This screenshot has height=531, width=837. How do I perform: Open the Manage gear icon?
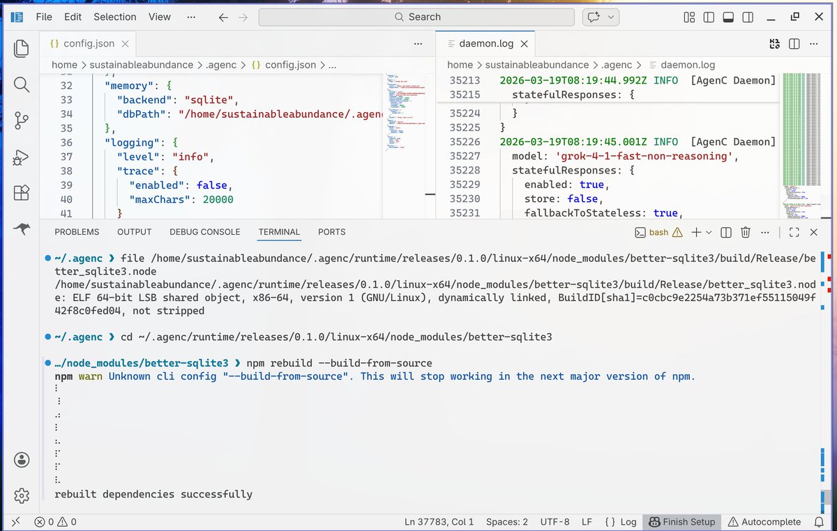pos(22,495)
